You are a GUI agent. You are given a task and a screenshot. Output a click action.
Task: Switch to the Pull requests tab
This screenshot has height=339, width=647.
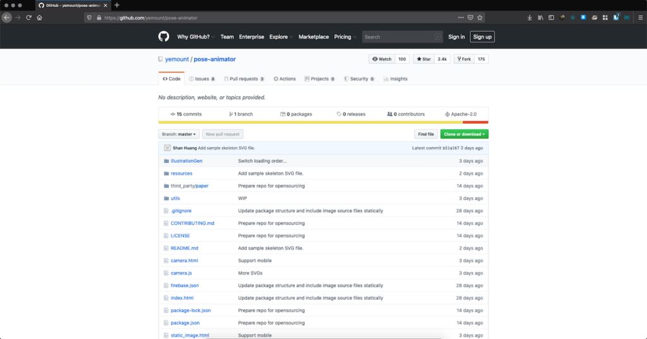(243, 79)
